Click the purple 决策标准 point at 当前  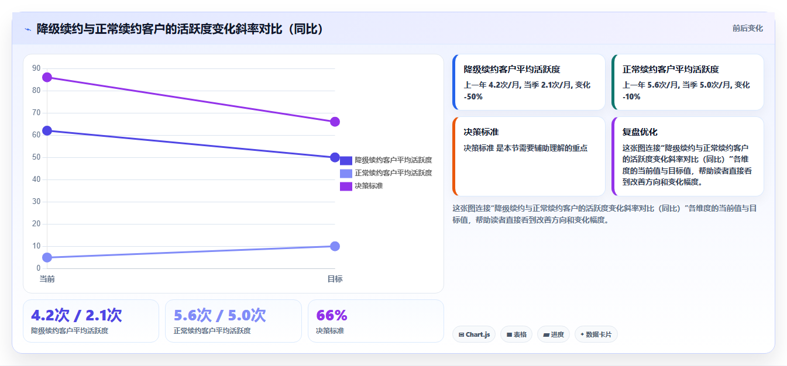coord(47,77)
